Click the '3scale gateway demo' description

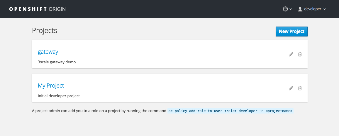tap(57, 62)
